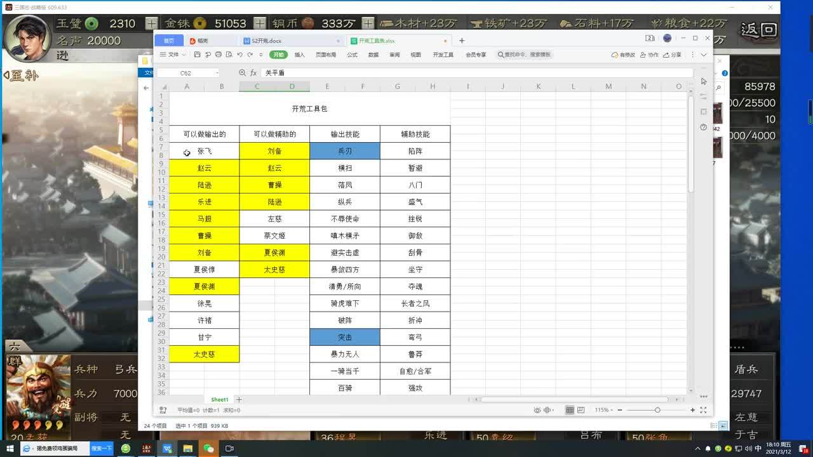This screenshot has height=457, width=813.
Task: Click the taskbar search input field
Action: [56, 448]
